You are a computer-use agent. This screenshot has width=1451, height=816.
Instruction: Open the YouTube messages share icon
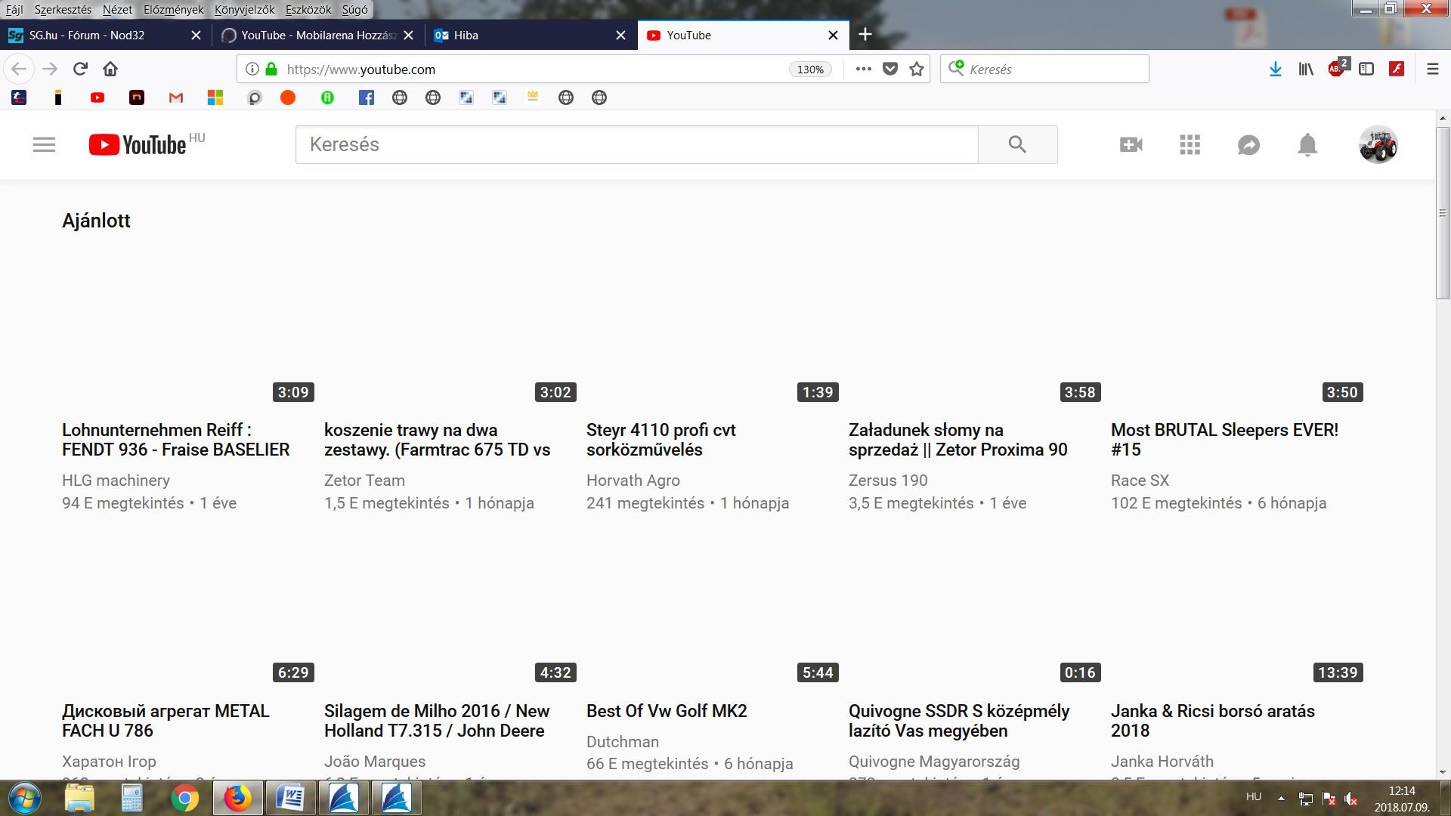tap(1248, 144)
